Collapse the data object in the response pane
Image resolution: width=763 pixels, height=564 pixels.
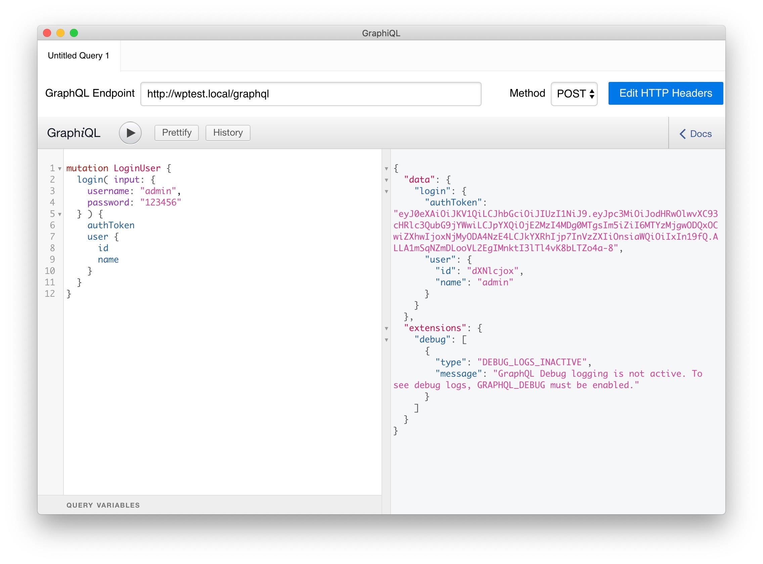(x=387, y=180)
